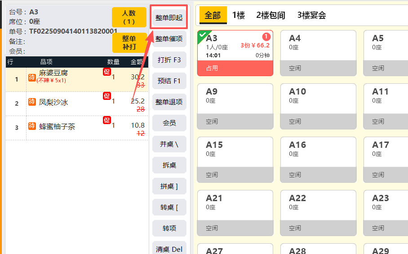Click the 备注 remark field
The height and width of the screenshot is (254, 408).
click(x=17, y=42)
